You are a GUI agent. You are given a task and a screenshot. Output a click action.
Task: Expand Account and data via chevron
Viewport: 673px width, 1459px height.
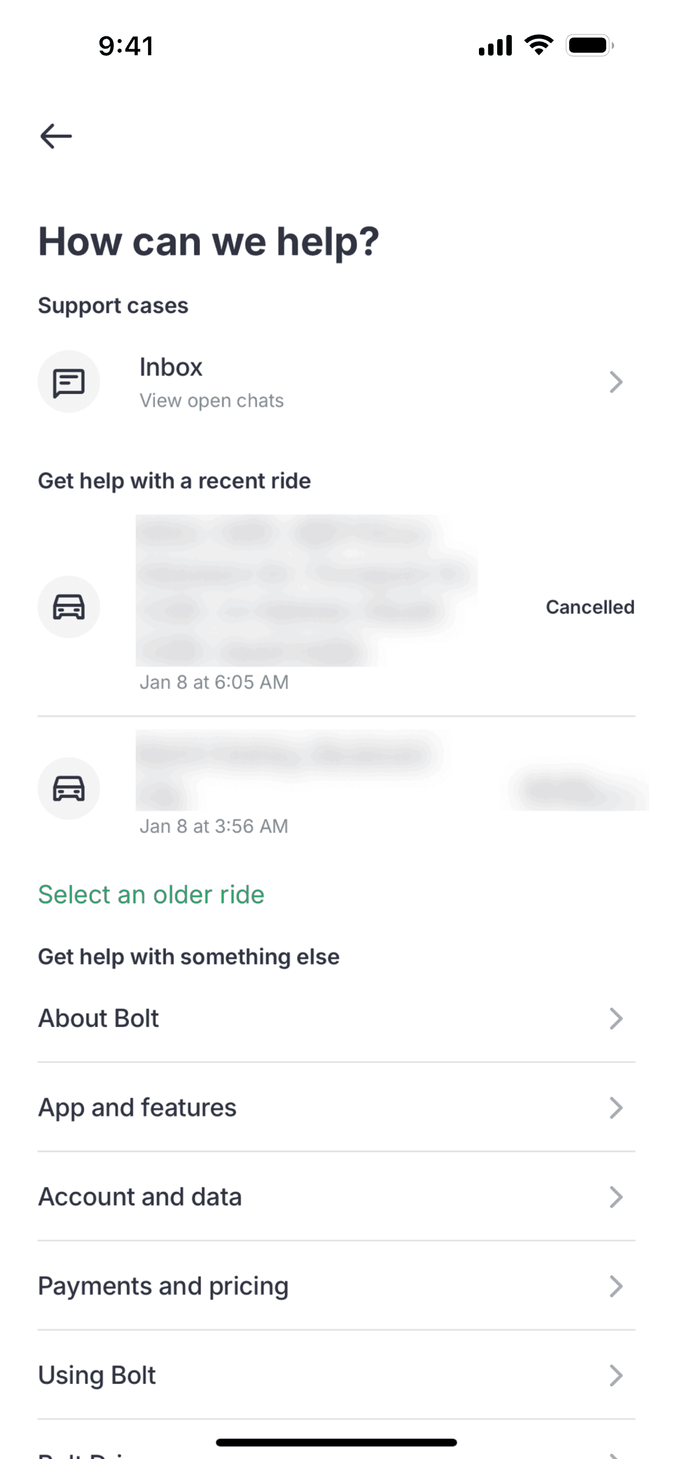[616, 1197]
